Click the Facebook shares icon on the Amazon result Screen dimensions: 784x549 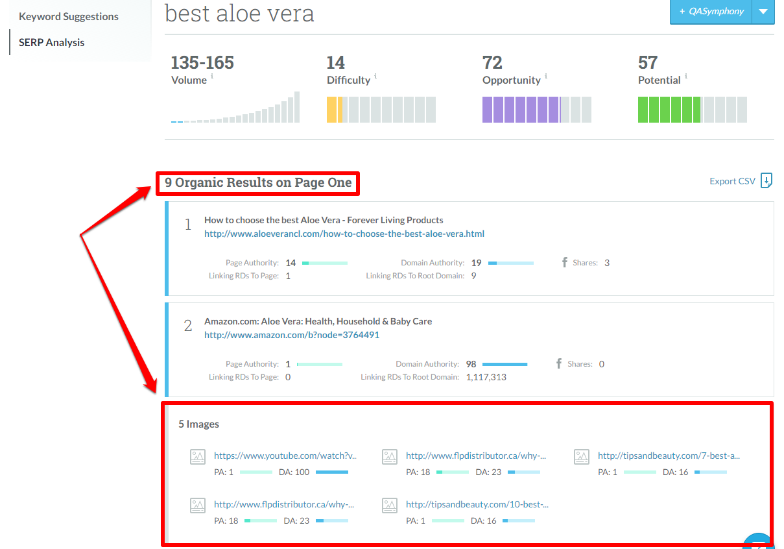click(x=559, y=363)
